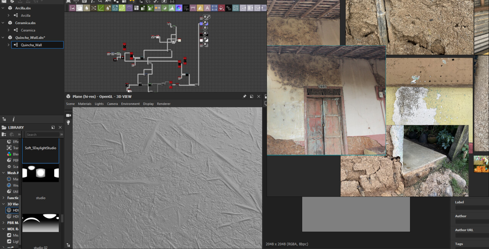Collapse the Ceramica.sbs package
Viewport: 489px width, 249px height.
pos(3,23)
